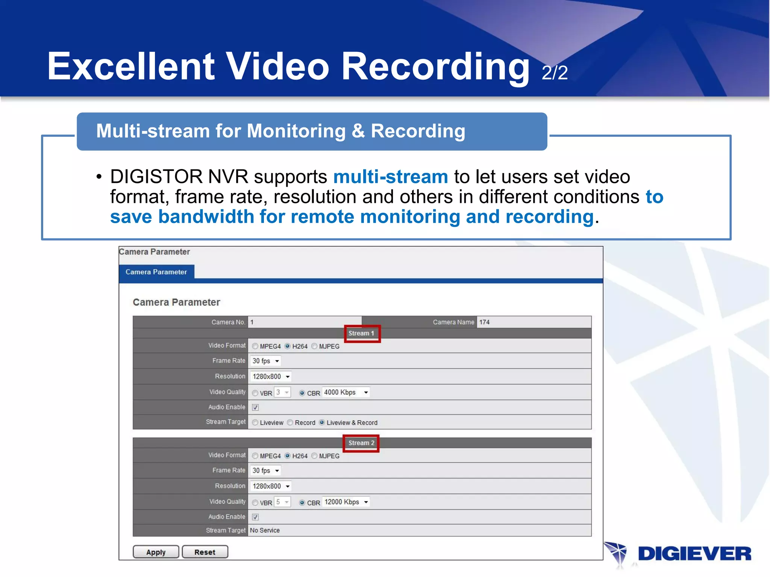The image size is (770, 577).
Task: Open Stream 1 Resolution dropdown
Action: (271, 376)
